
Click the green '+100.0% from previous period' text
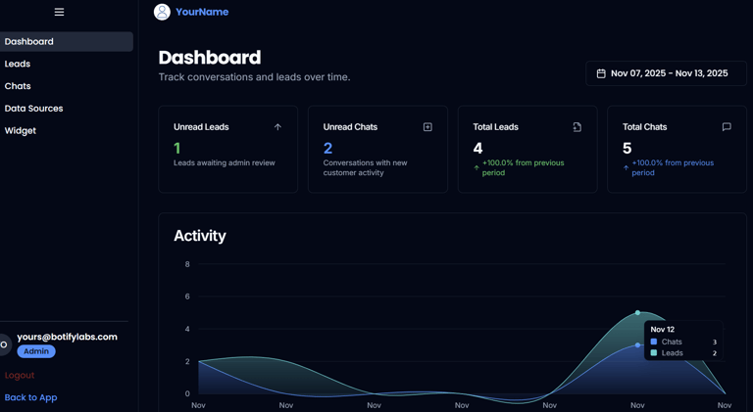point(524,167)
